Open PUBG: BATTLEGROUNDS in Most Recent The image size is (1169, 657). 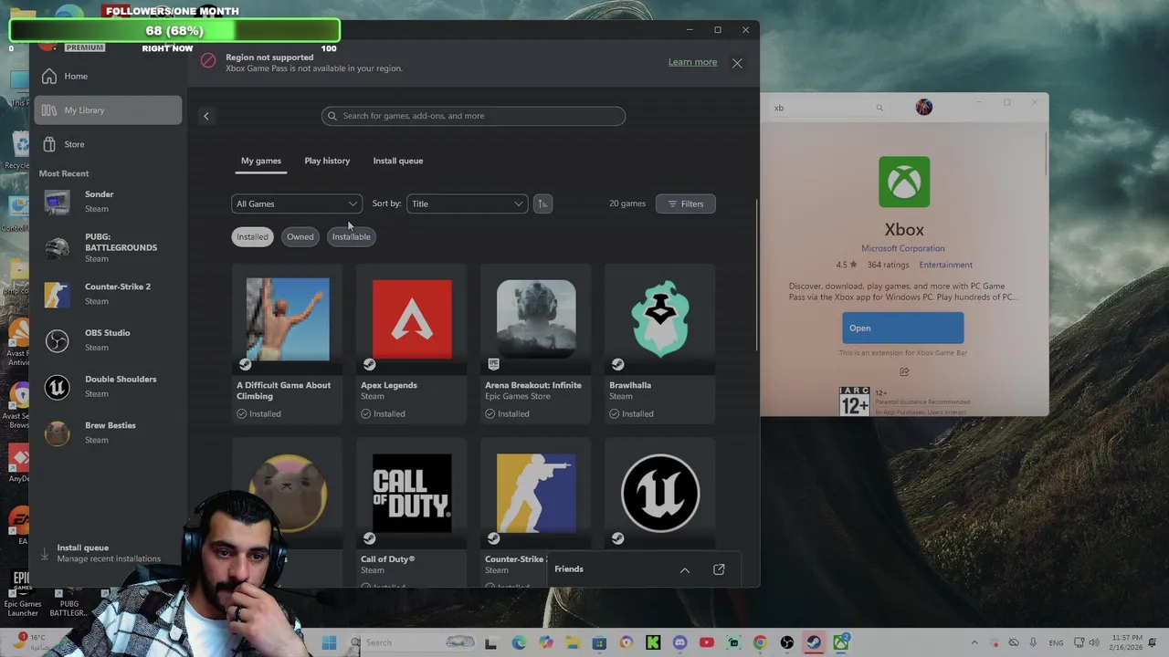[x=108, y=247]
